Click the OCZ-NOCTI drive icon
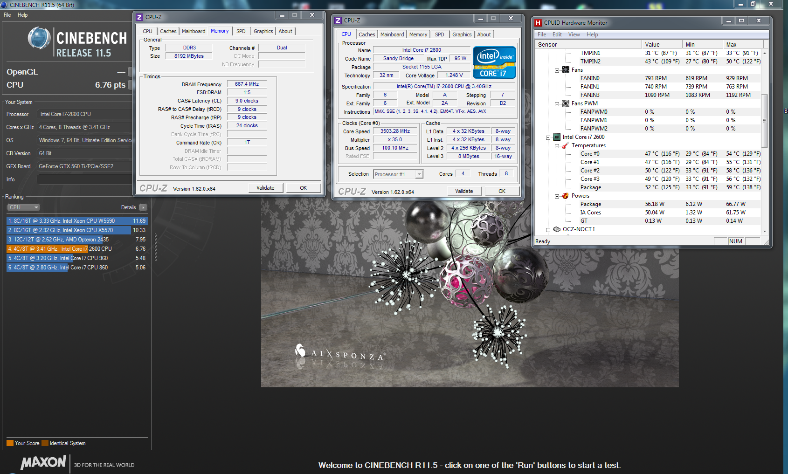The image size is (788, 474). point(556,229)
